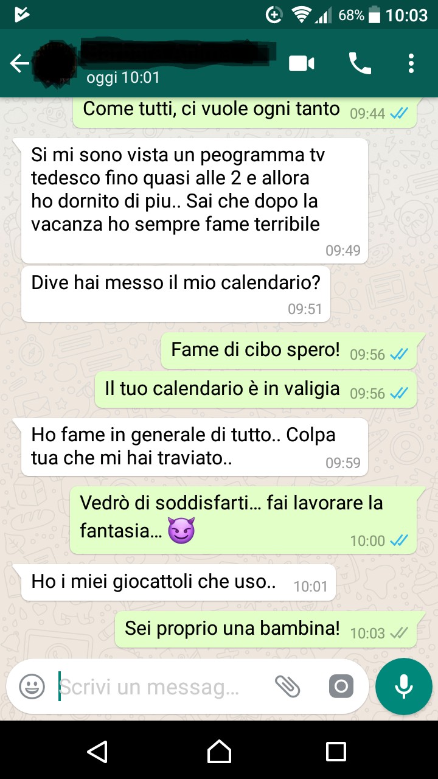Tap the paperclip attachment icon

(x=287, y=687)
